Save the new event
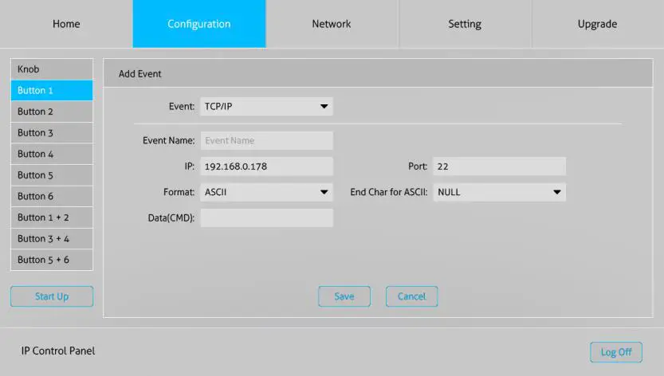Viewport: 664px width, 376px height. coord(344,296)
